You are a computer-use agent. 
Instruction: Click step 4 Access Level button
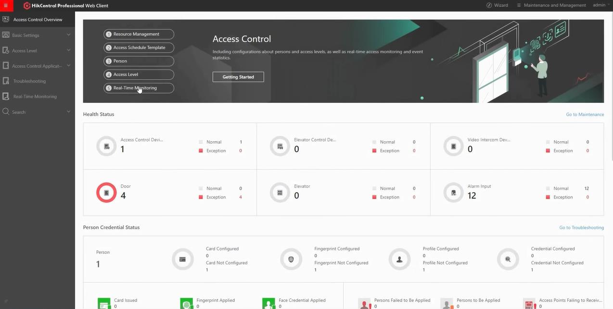(x=139, y=74)
